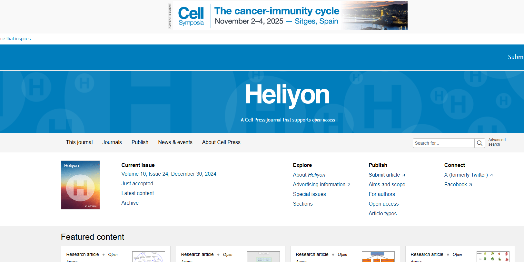The height and width of the screenshot is (262, 524).
Task: Open fourth featured article plant images thumbnail
Action: point(493,257)
